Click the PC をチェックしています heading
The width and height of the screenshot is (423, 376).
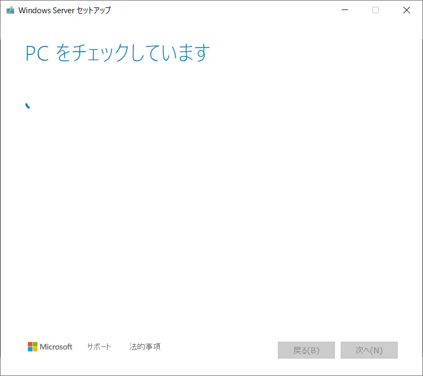point(118,53)
